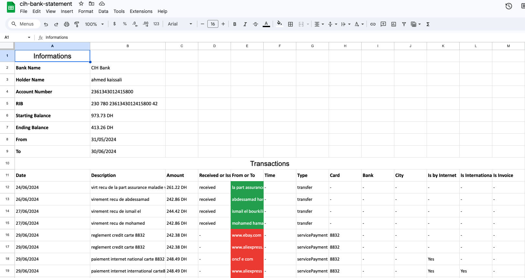Select the Transactions heading cell
This screenshot has height=278, width=525.
[x=270, y=163]
